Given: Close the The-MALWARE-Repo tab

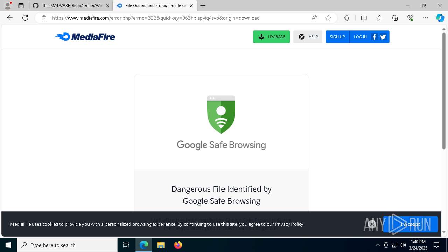Looking at the screenshot, I should [x=107, y=6].
